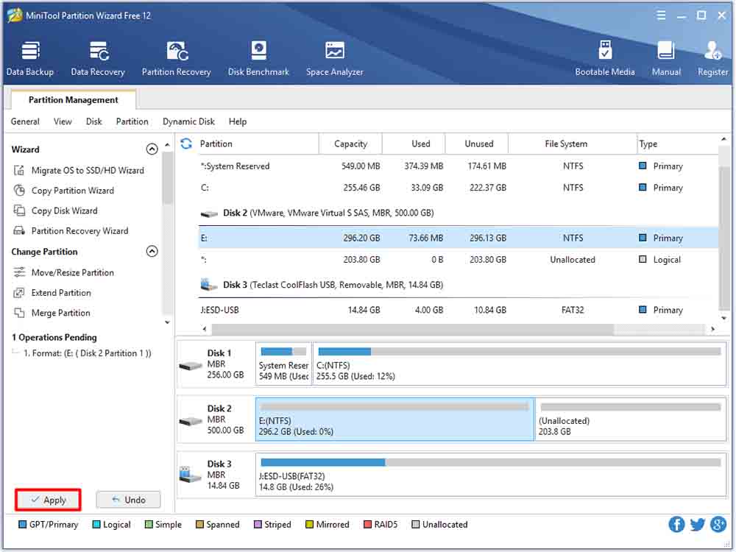Start the Disk Benchmark tool
The image size is (736, 552).
(258, 59)
